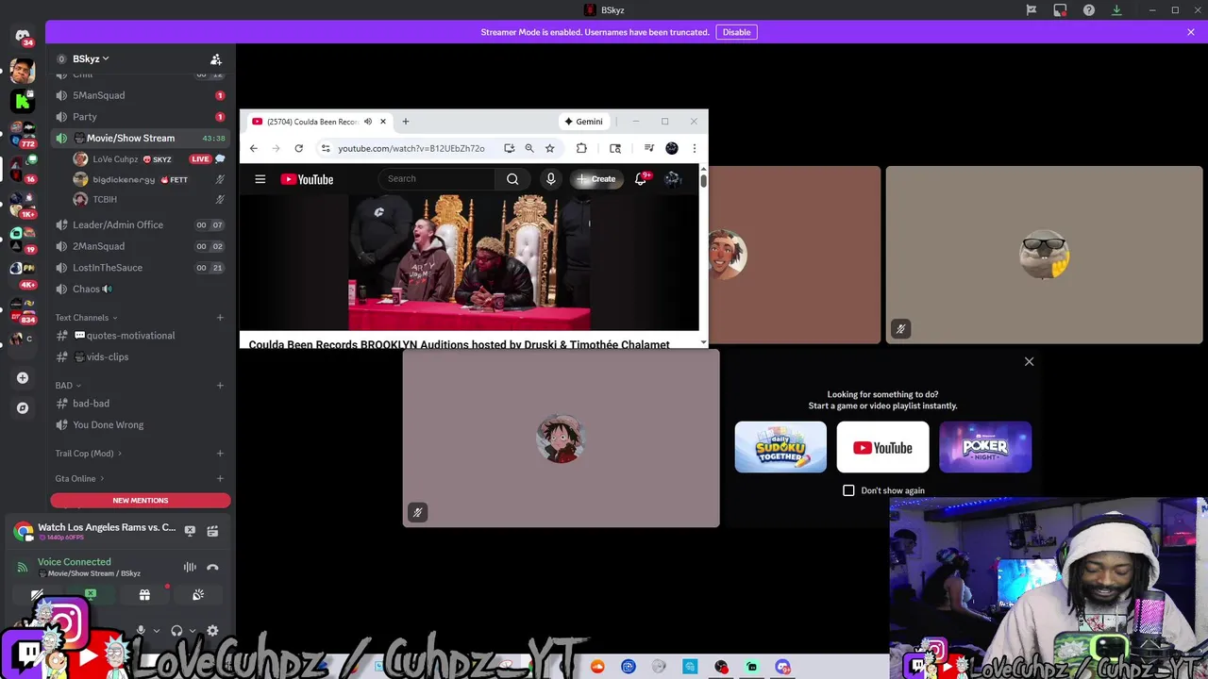Click the LIVE badge next to LoVe Cuhpz
The image size is (1208, 679).
click(200, 158)
